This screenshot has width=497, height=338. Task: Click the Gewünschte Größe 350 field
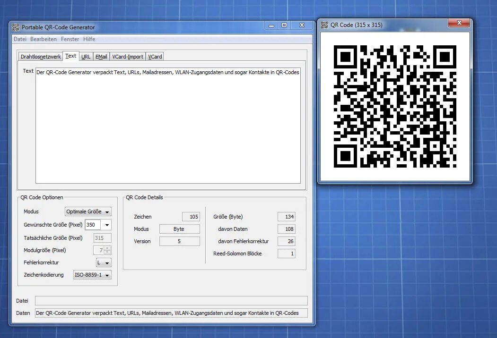point(93,225)
